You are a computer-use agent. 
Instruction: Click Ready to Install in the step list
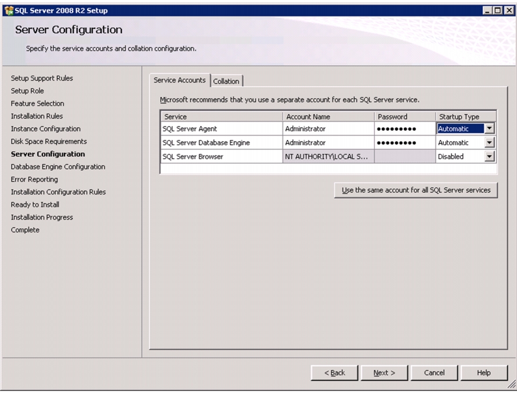(x=35, y=204)
